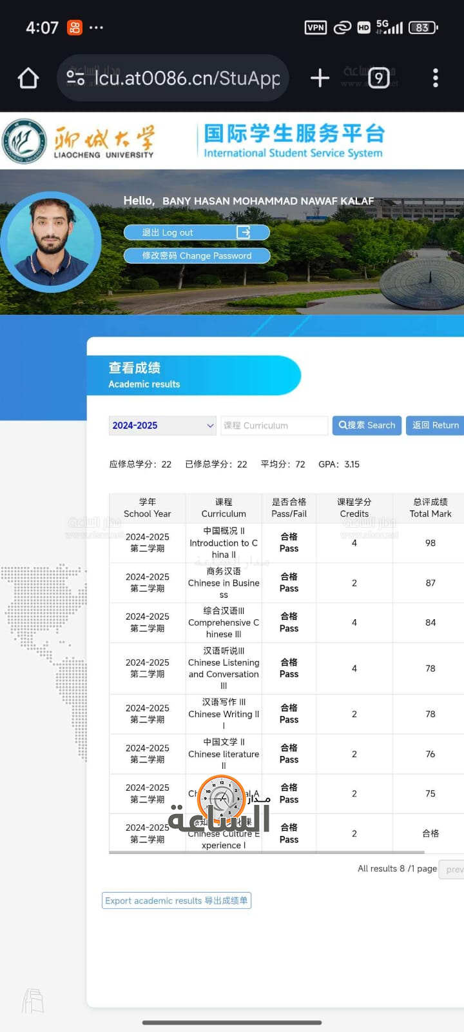Tap the browser home icon
464x1032 pixels.
pyautogui.click(x=28, y=78)
